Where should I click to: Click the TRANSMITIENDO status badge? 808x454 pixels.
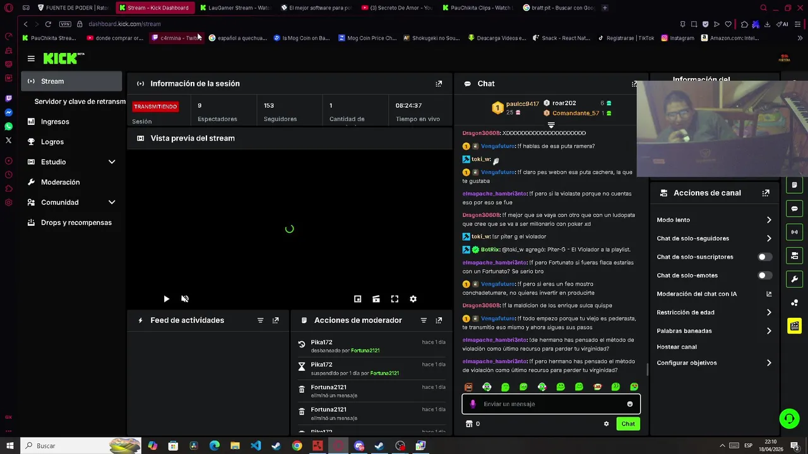(x=155, y=107)
